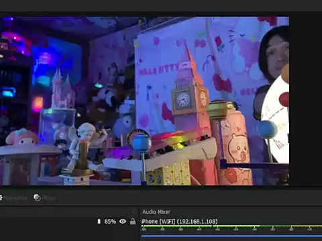
Task: Click the Audio Mixer panel title
Action: [156, 212]
